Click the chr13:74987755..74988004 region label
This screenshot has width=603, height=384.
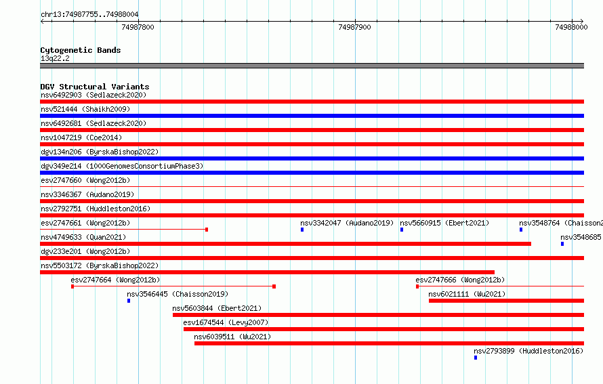point(89,14)
